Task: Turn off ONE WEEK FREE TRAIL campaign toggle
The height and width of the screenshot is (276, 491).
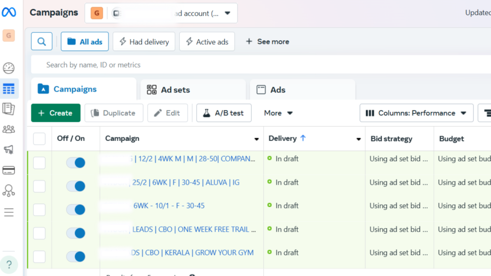Action: point(76,233)
